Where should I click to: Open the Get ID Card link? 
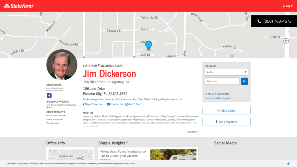coord(133,104)
